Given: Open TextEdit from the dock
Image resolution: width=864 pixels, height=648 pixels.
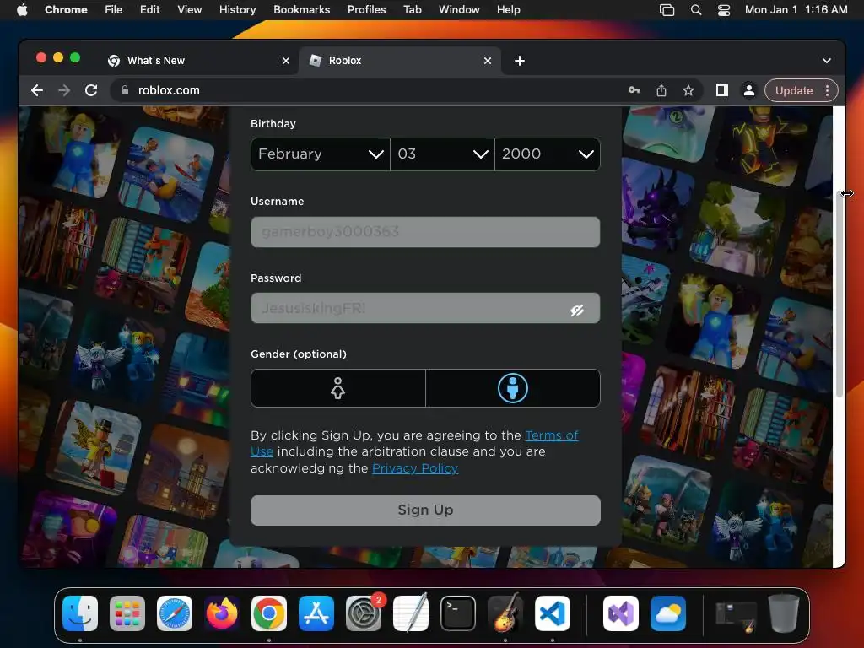Looking at the screenshot, I should (411, 613).
